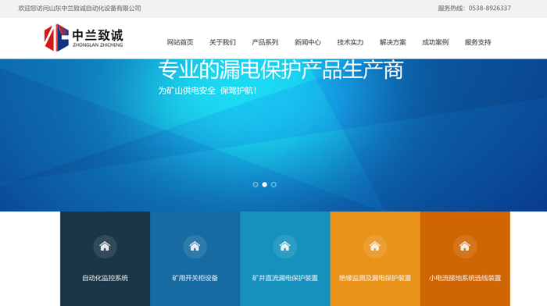This screenshot has width=547, height=306.
Task: Click the home icon above 绝缘监测及漏电保护装置
Action: point(374,247)
